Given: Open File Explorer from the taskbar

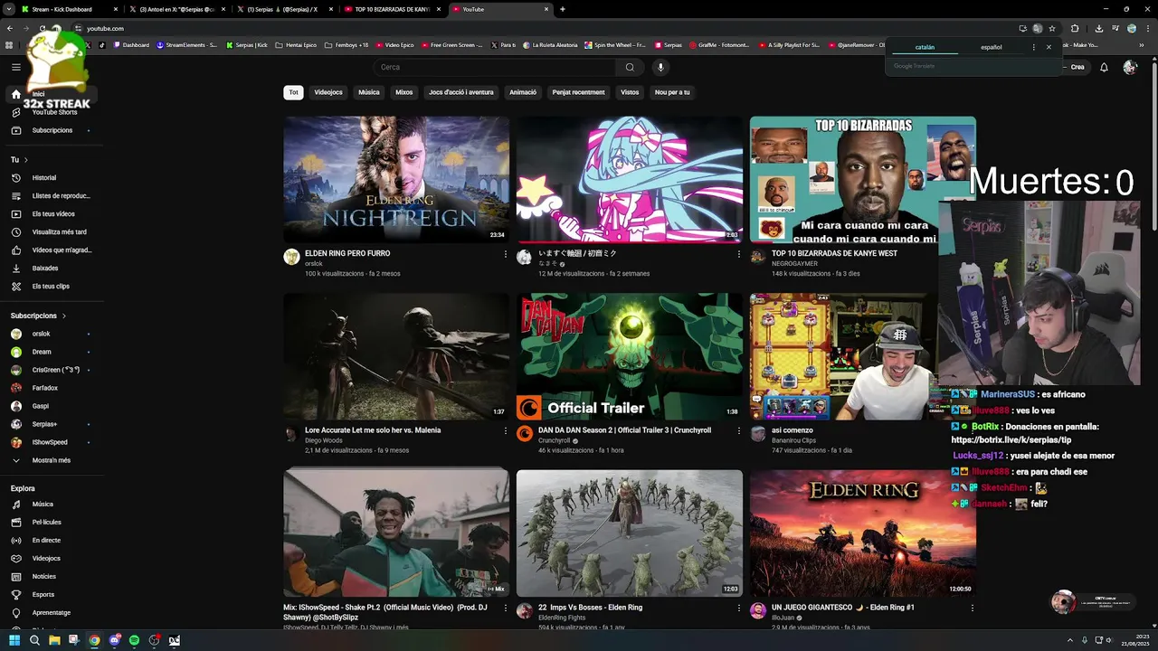Looking at the screenshot, I should (x=54, y=640).
